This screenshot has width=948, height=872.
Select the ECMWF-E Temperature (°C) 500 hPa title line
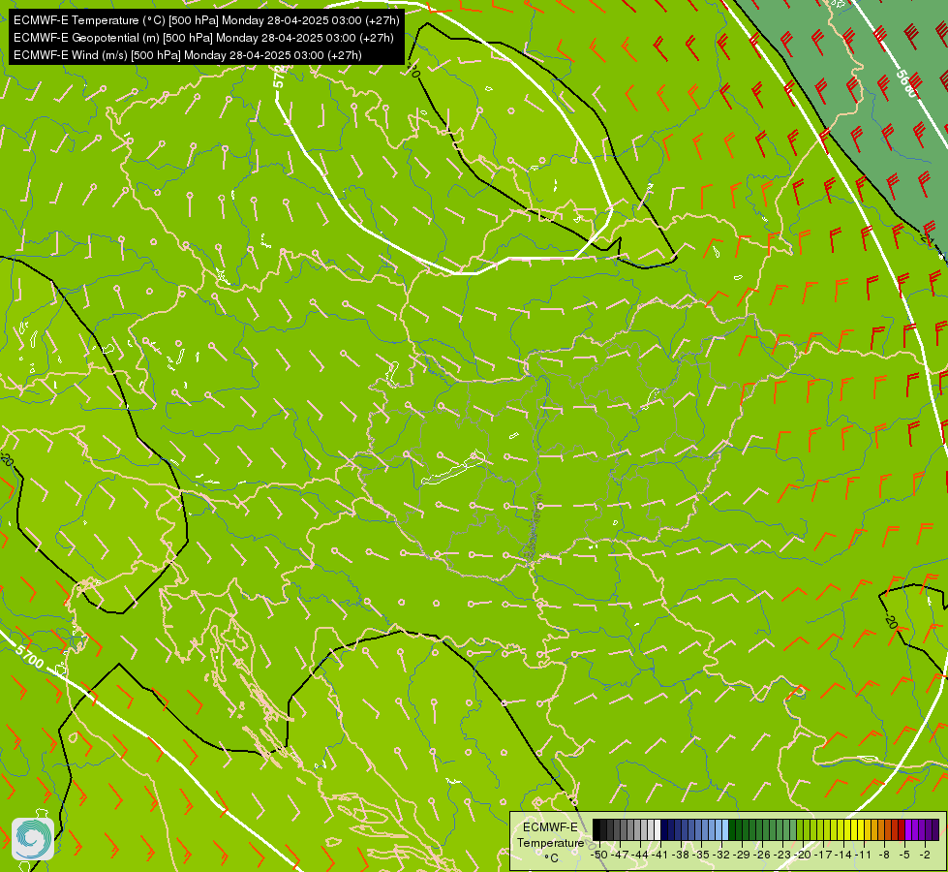pos(206,20)
